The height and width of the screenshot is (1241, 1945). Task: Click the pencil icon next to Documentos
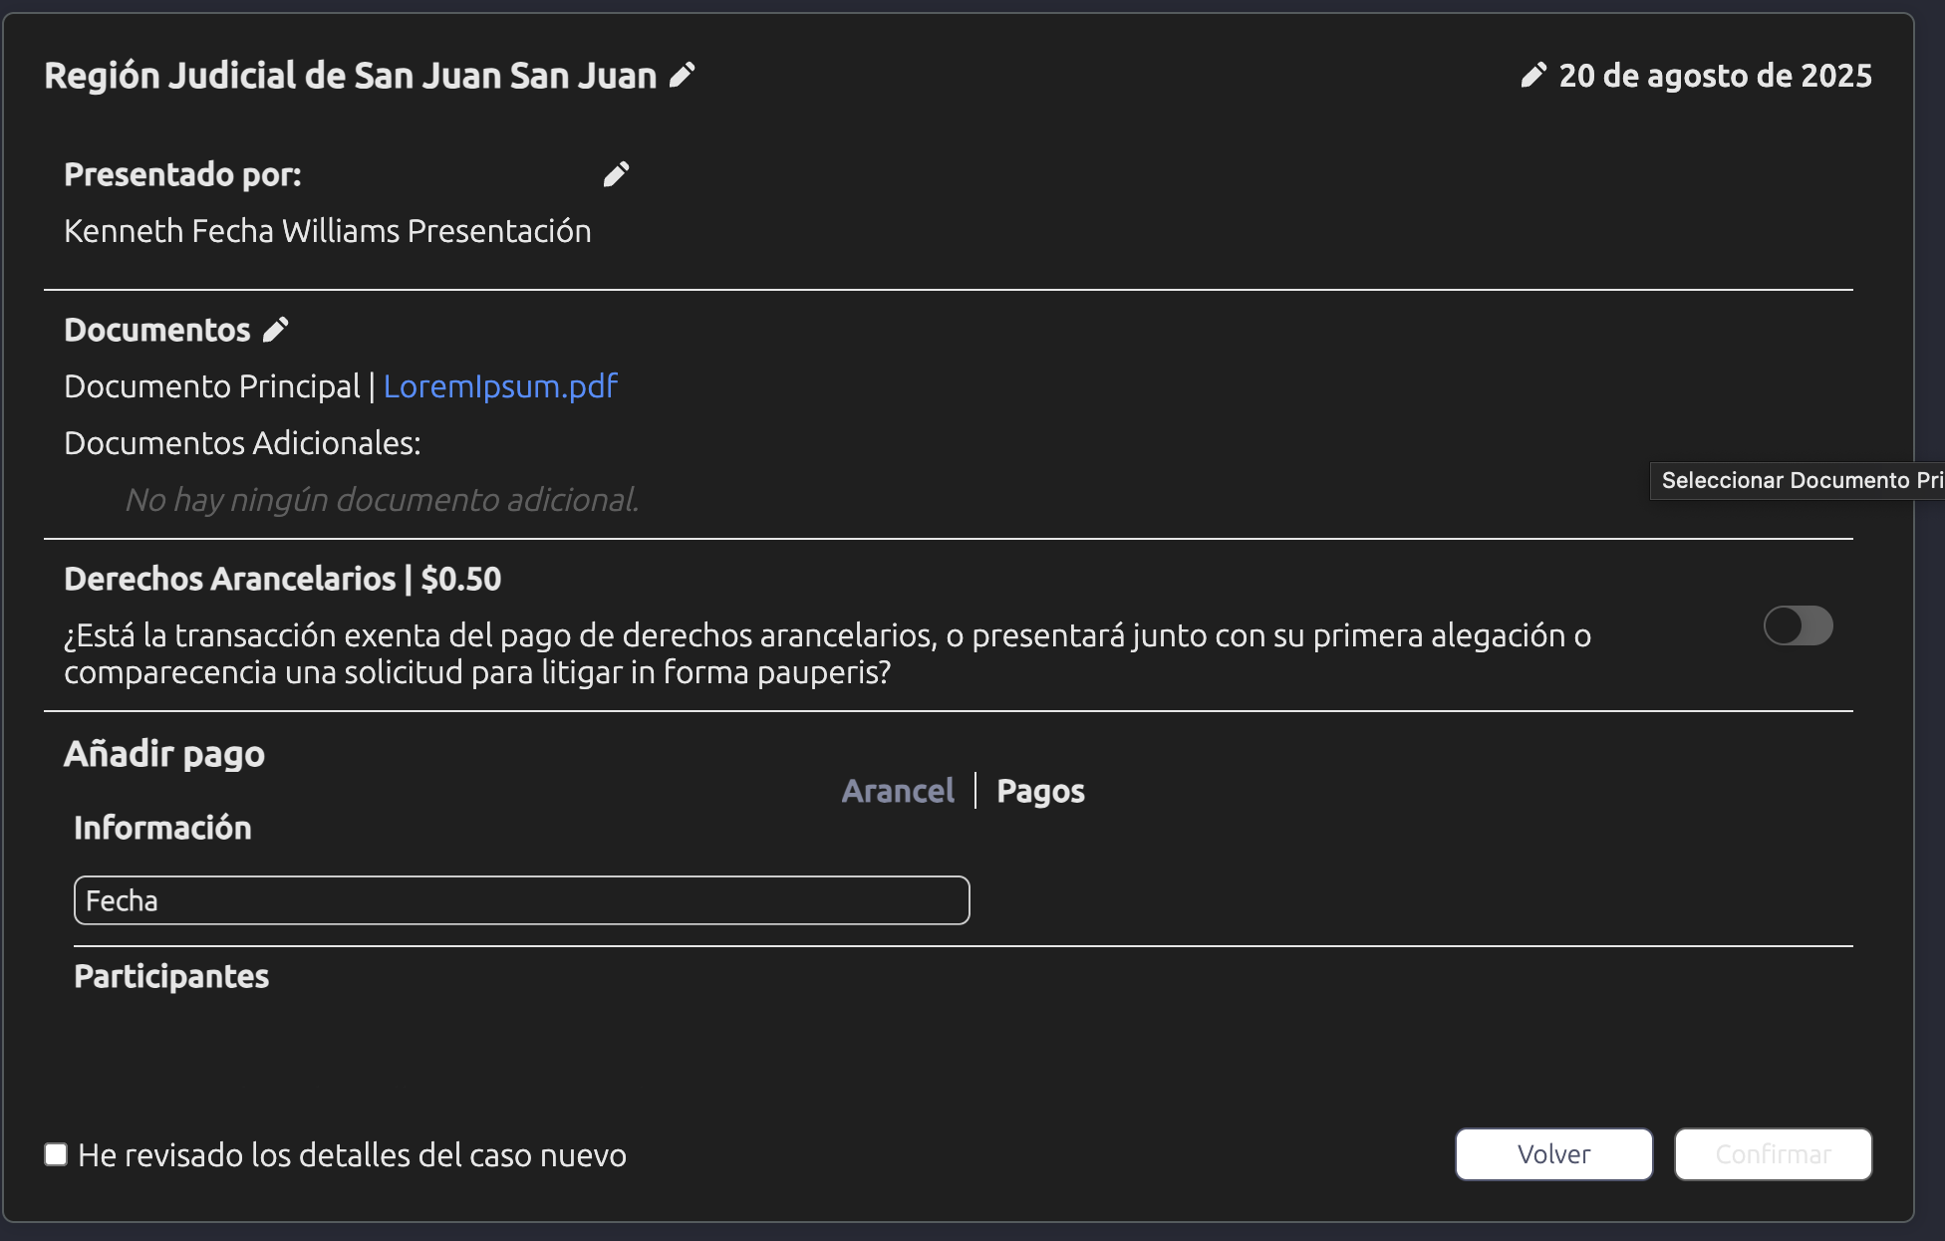276,330
